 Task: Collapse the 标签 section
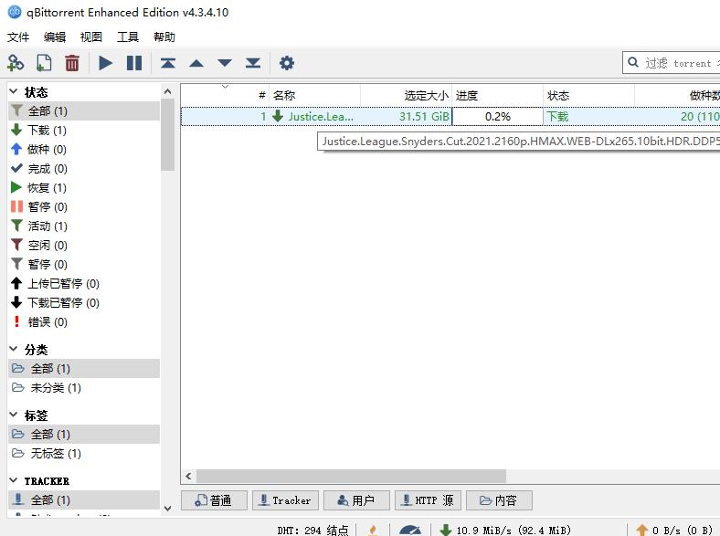point(15,415)
